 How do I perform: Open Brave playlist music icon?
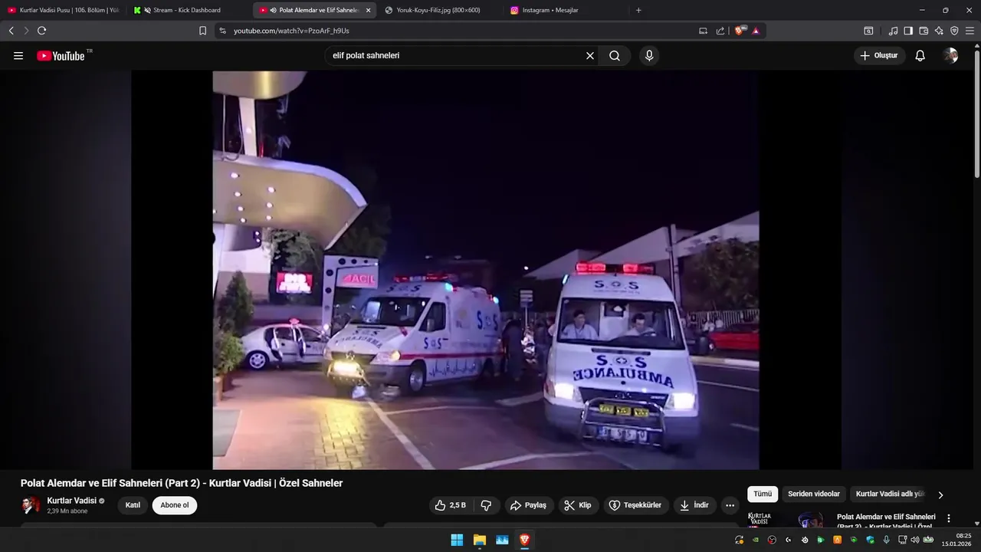pos(893,31)
